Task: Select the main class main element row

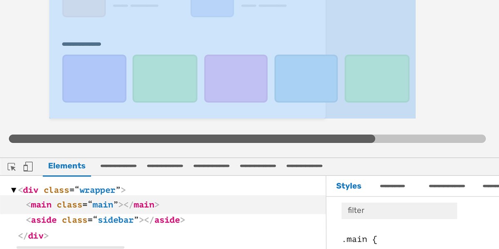Action: pos(163,205)
